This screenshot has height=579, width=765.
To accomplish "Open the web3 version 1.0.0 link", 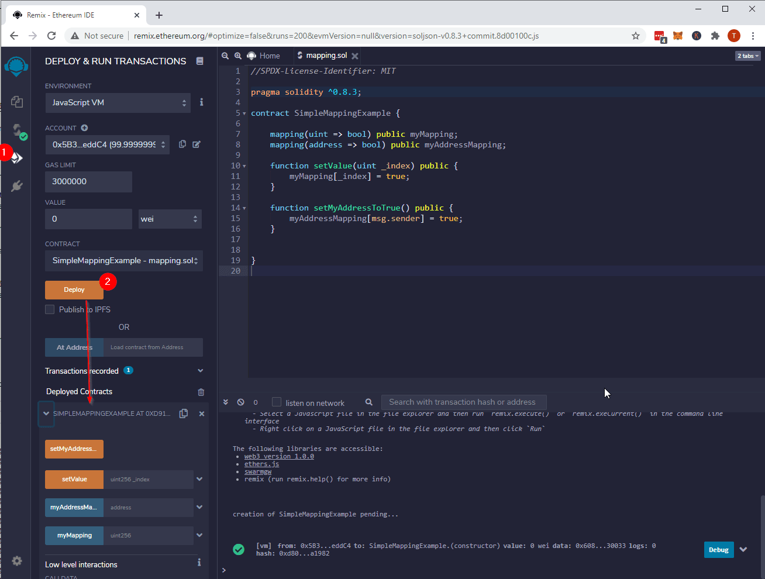I will point(279,456).
